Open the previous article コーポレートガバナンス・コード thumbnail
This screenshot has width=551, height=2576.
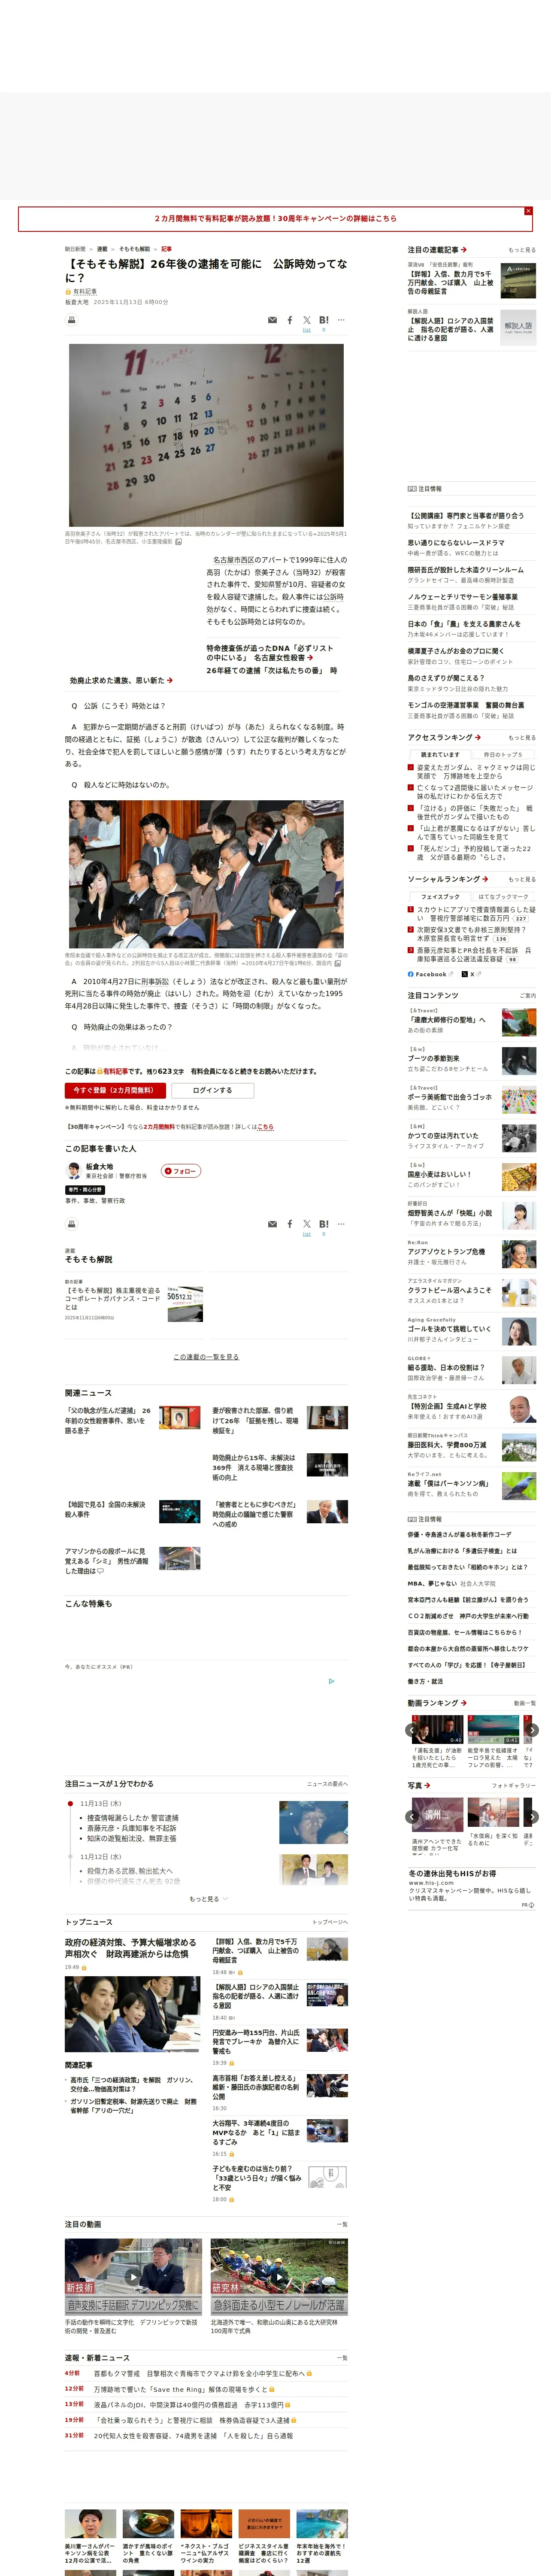[184, 1304]
